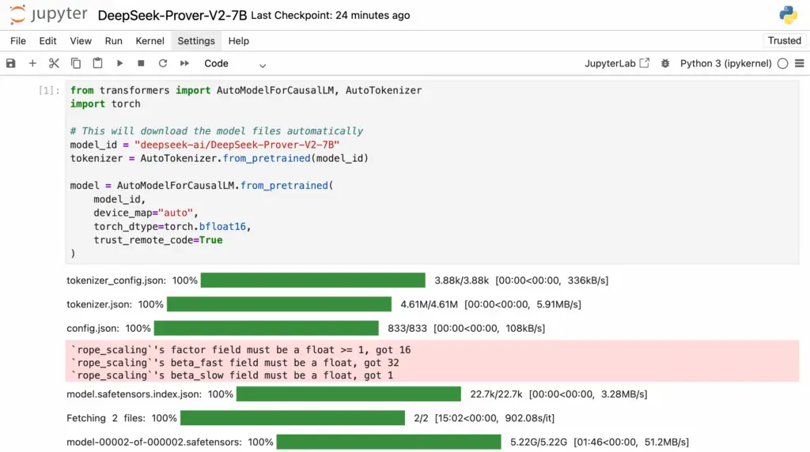This screenshot has height=452, width=810.
Task: Click the 4.61M/4.61M tokenizer.json stats
Action: (490, 304)
